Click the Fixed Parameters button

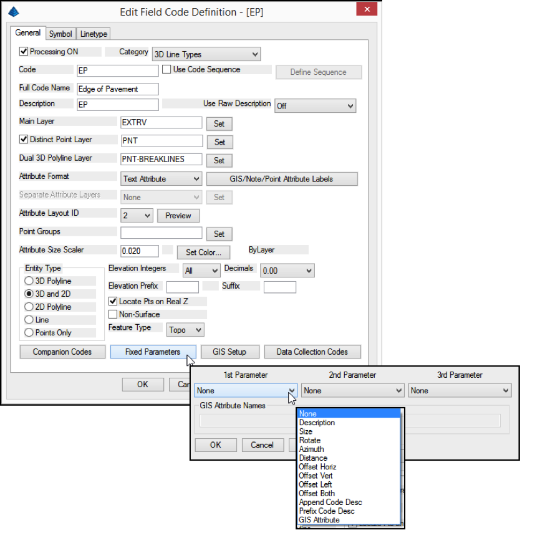[153, 352]
